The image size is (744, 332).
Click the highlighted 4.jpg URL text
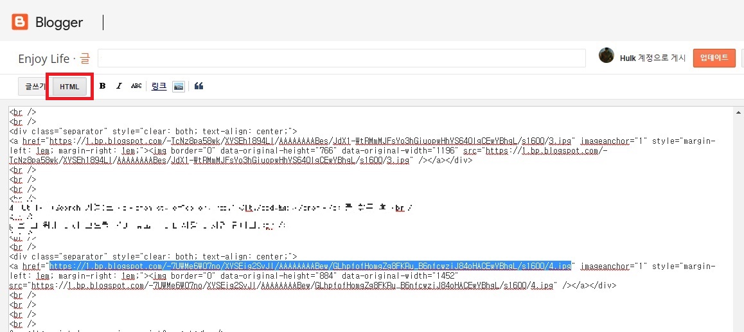coord(310,266)
